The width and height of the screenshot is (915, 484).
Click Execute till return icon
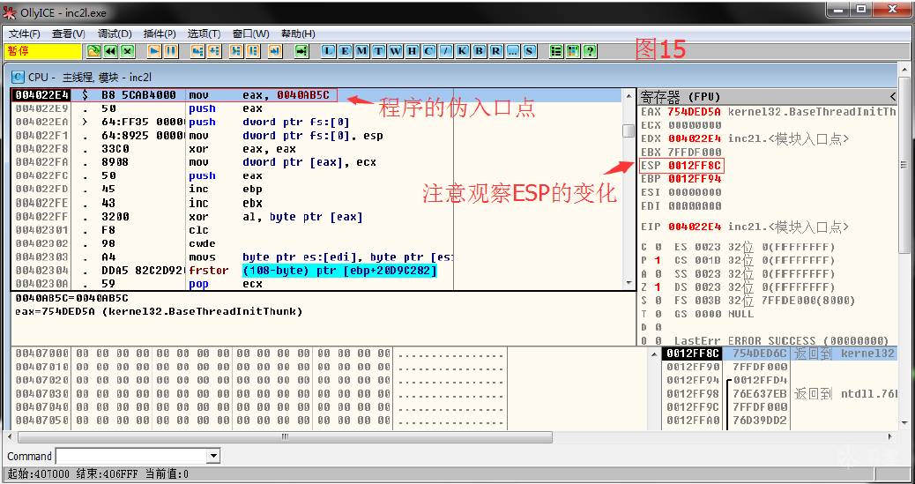(275, 51)
